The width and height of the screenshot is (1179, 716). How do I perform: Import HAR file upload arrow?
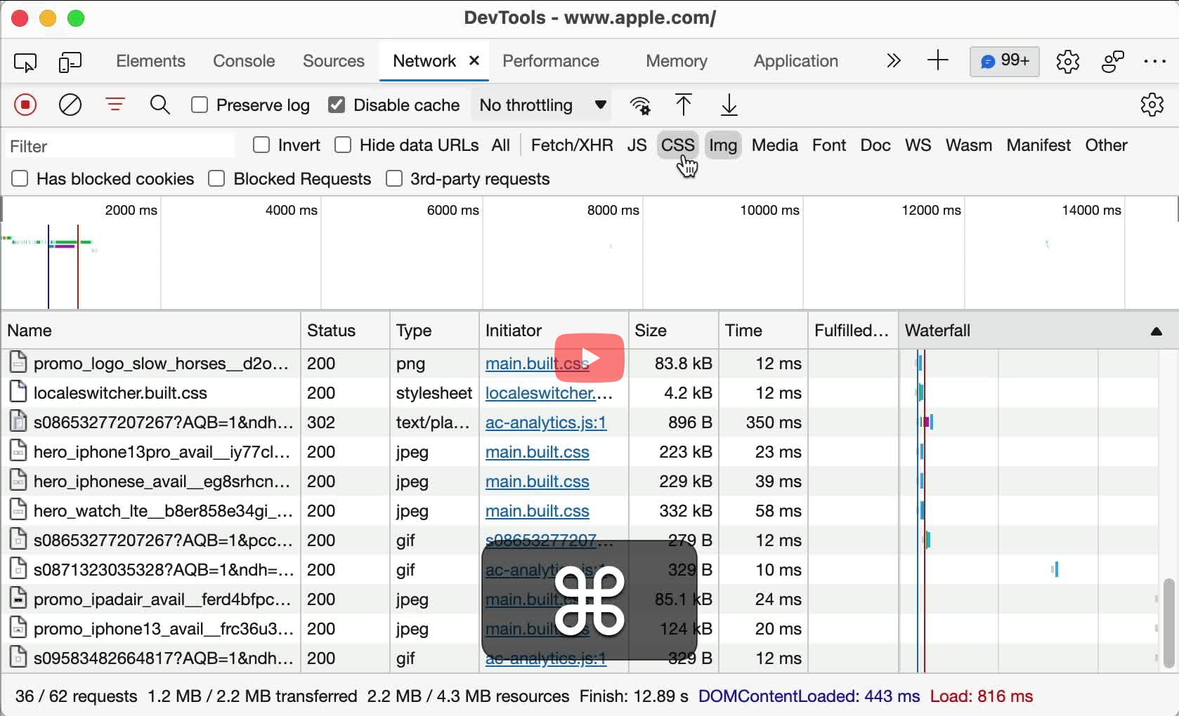pos(684,105)
